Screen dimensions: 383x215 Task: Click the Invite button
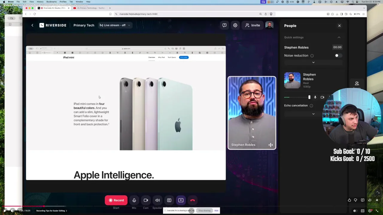253,25
